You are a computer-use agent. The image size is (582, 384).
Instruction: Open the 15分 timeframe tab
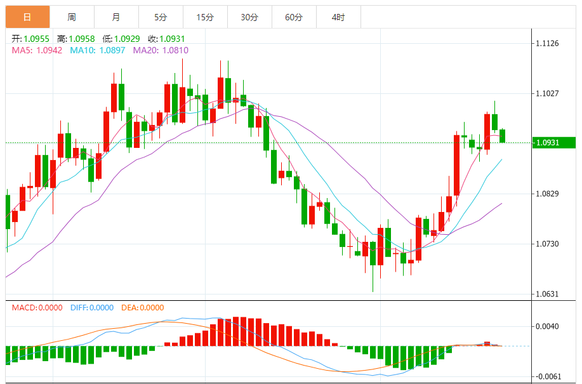point(205,17)
